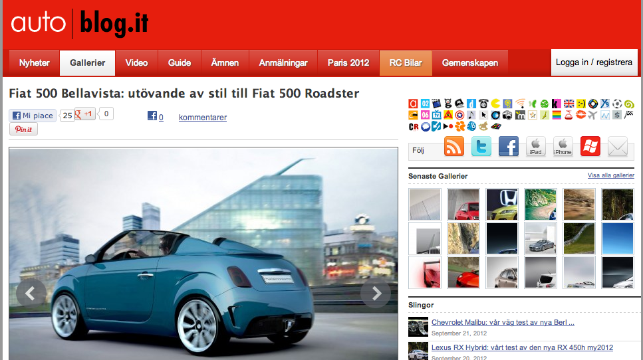The height and width of the screenshot is (360, 643).
Task: Click the 'CR' network icon
Action: pos(413,127)
